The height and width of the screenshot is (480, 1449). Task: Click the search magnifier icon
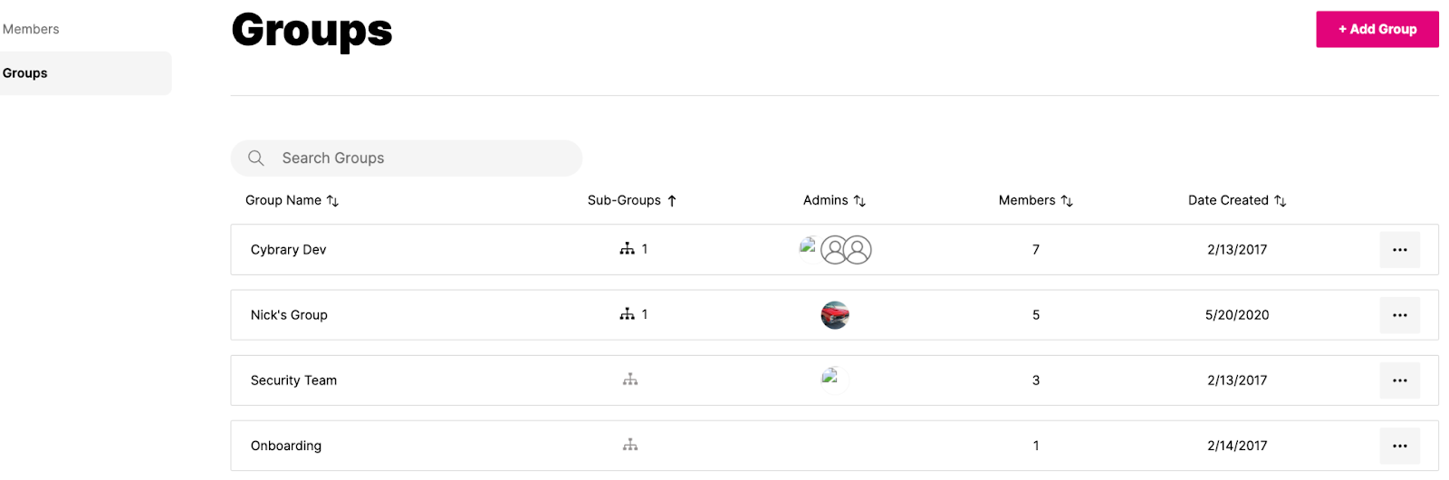[256, 158]
